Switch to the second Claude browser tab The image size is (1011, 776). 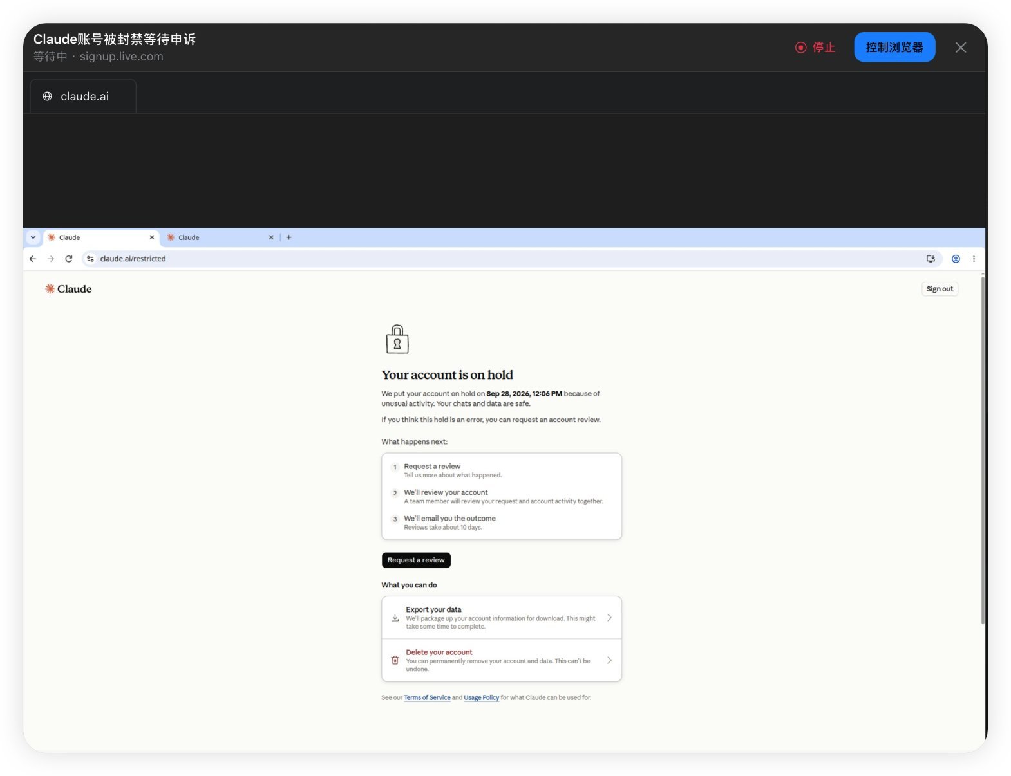coord(219,237)
